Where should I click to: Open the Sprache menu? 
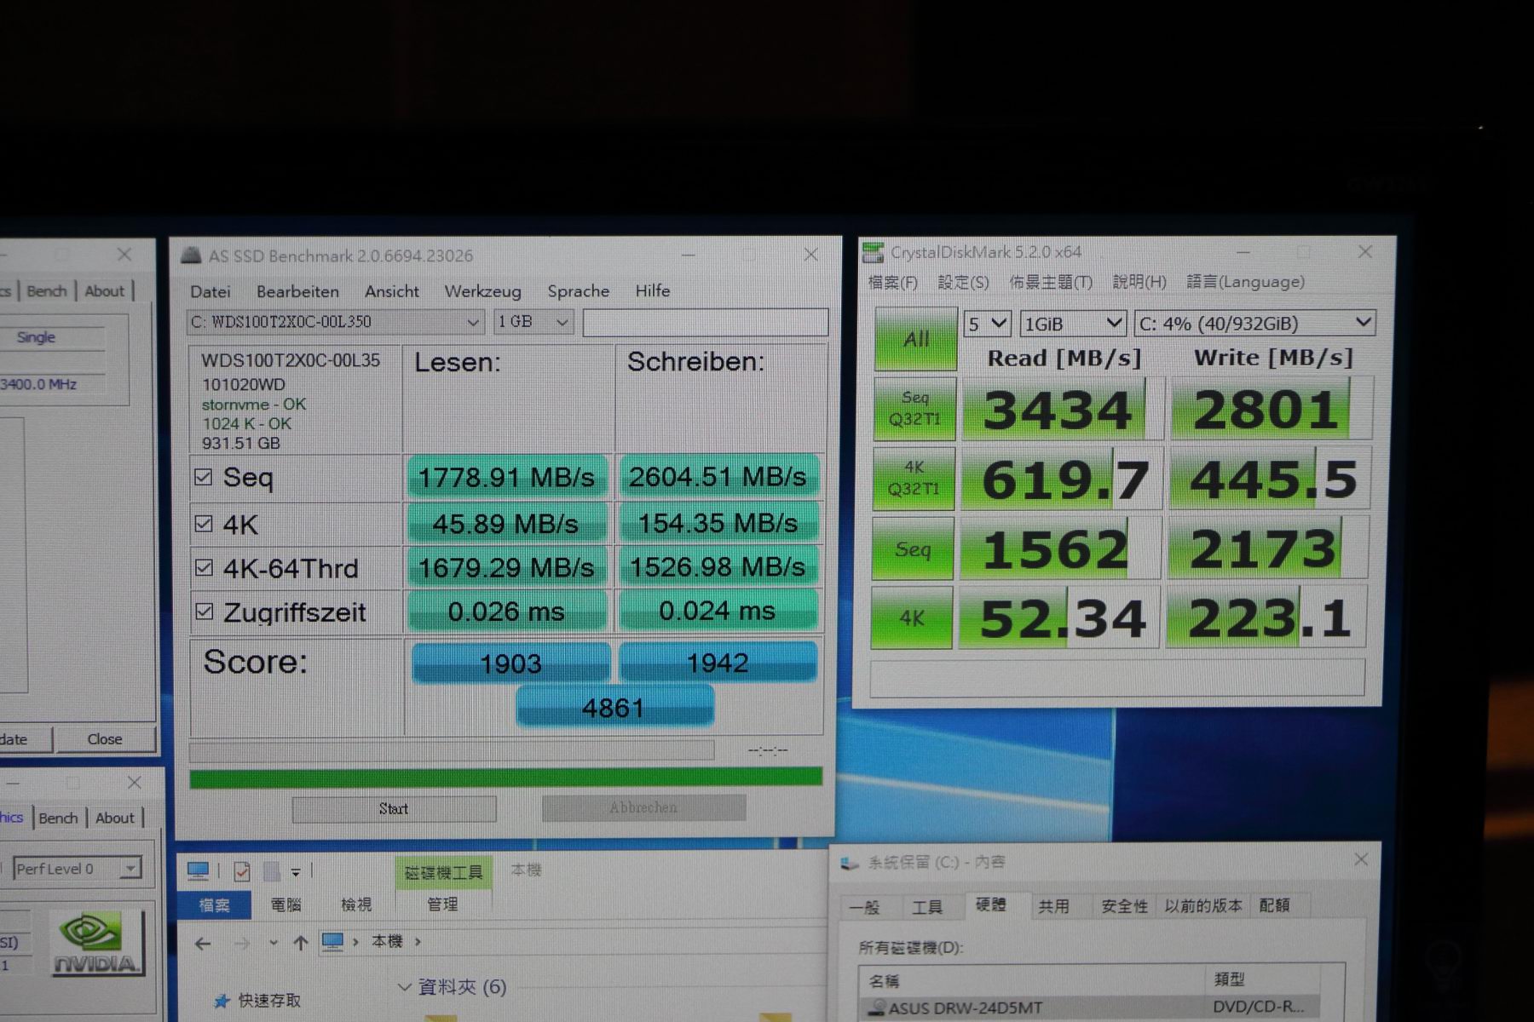pos(579,291)
